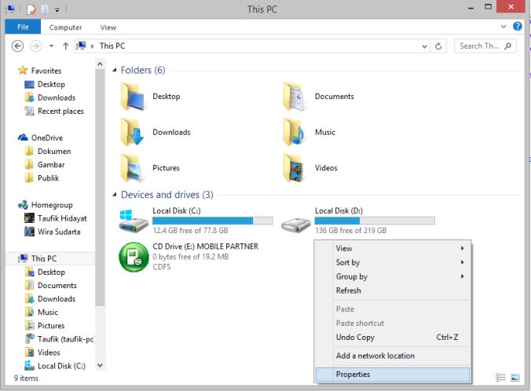
Task: Open recent locations dropdown arrow
Action: coord(51,46)
